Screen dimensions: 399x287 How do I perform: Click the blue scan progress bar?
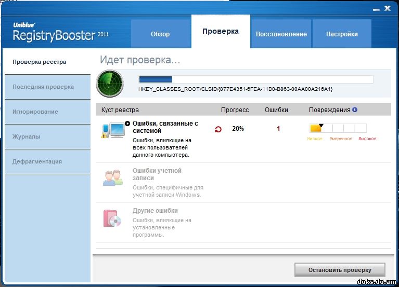[256, 79]
